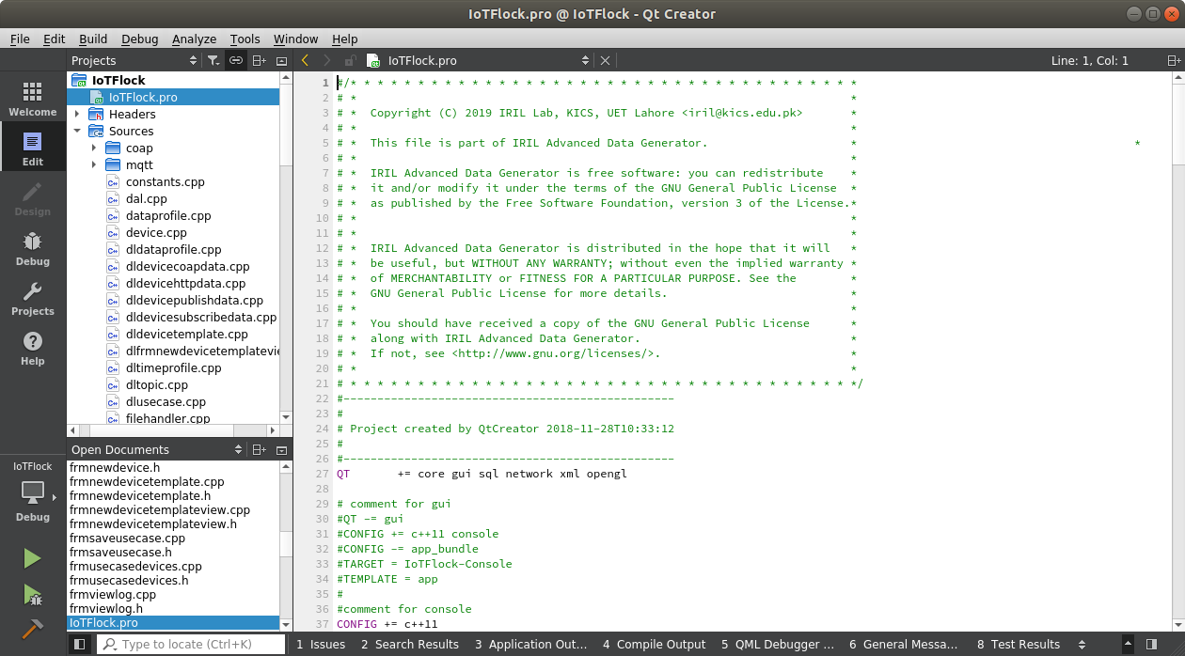Click the Type to locate search field
The image size is (1185, 656).
click(x=191, y=644)
